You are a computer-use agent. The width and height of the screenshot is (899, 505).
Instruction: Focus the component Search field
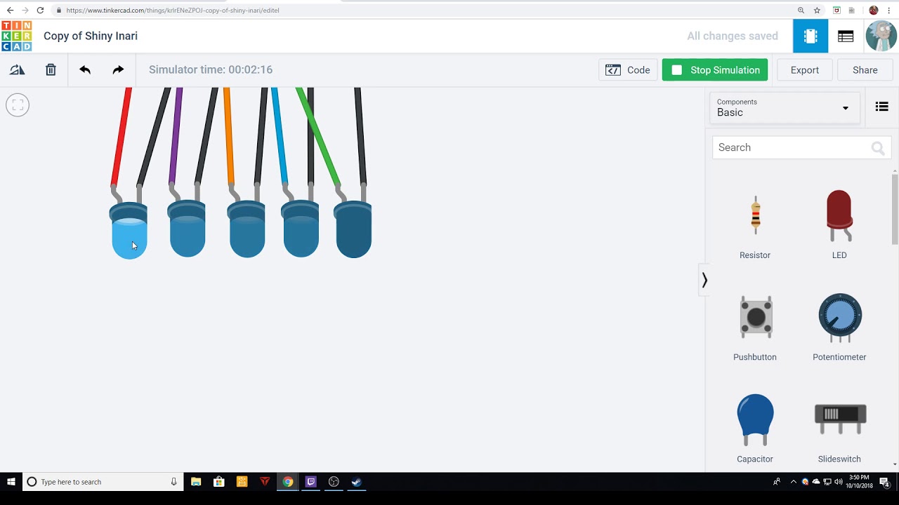coord(801,148)
